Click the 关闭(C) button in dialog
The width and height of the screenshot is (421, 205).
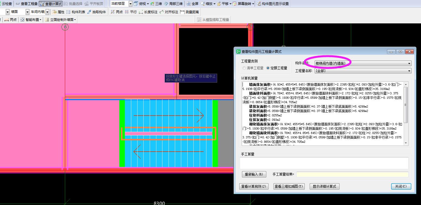coord(401,186)
